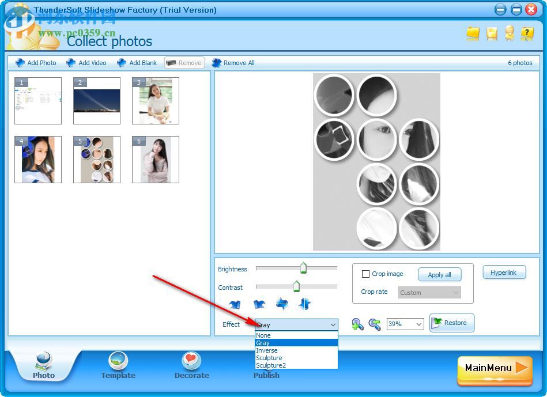Zoom in using the magnifier plus icon

pos(357,324)
